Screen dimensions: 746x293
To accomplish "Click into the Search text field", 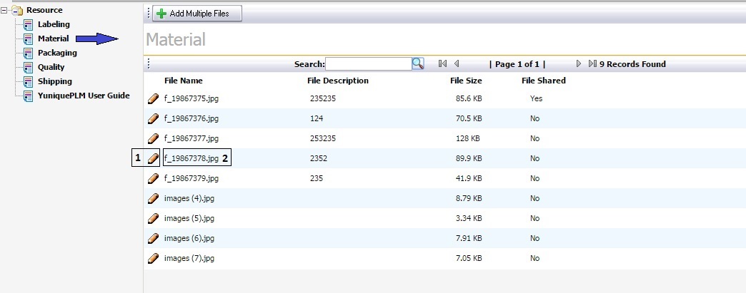I will (x=368, y=64).
